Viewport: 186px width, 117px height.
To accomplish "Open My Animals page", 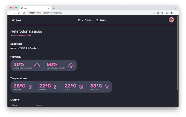I will (x=84, y=20).
